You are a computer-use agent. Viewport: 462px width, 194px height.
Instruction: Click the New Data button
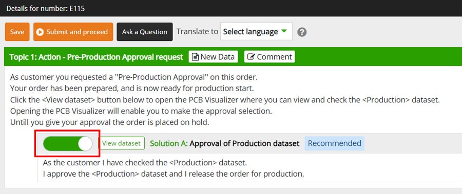pyautogui.click(x=214, y=57)
